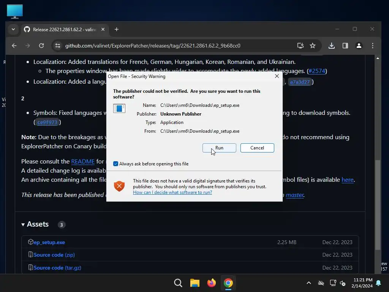Click Run in the Security Warning dialog
This screenshot has height=292, width=389.
[x=219, y=148]
